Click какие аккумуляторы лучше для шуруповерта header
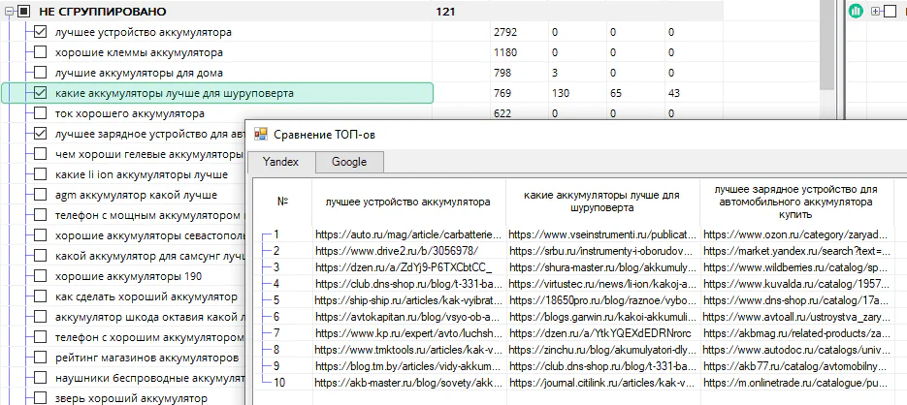This screenshot has height=405, width=907. coord(602,202)
